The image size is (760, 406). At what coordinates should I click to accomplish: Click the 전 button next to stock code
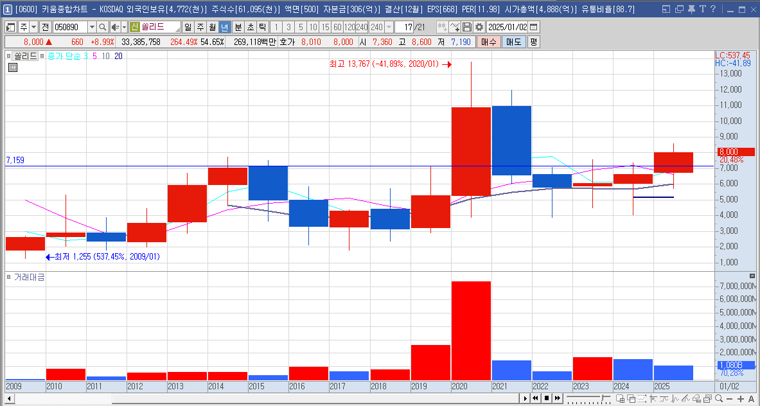click(45, 27)
